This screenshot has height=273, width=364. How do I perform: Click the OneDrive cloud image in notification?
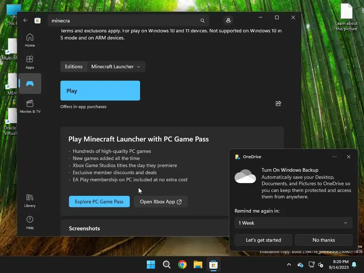[x=245, y=176]
